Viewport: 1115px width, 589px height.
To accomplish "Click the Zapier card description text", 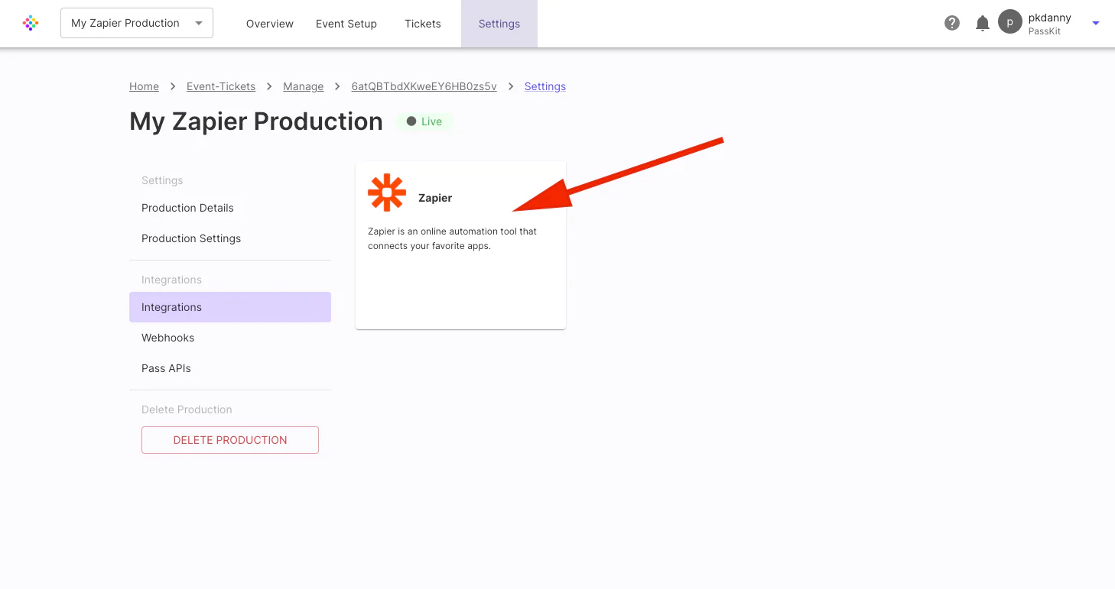I will 453,238.
